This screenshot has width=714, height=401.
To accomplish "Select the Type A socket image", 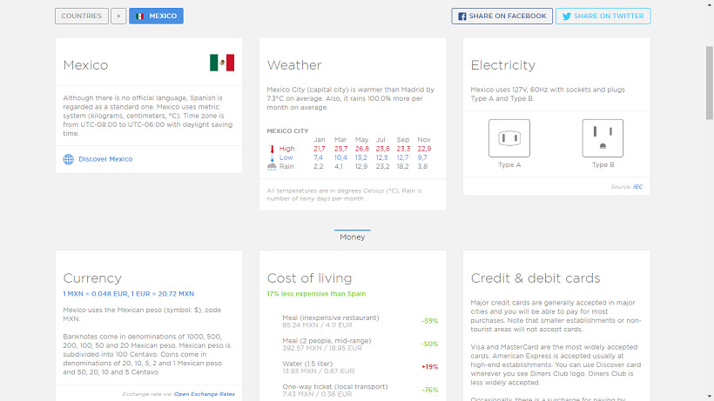I will point(509,138).
